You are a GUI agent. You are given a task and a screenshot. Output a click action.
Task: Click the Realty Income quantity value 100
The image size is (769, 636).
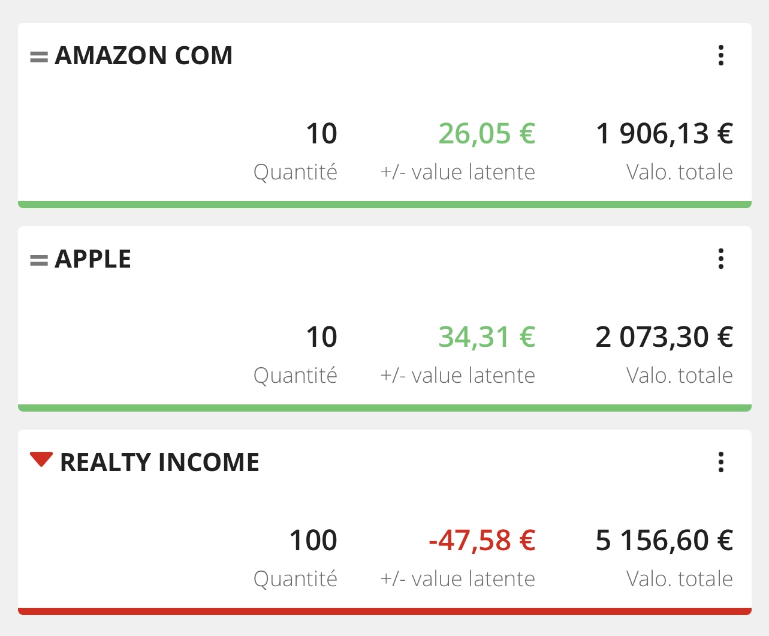pos(313,540)
